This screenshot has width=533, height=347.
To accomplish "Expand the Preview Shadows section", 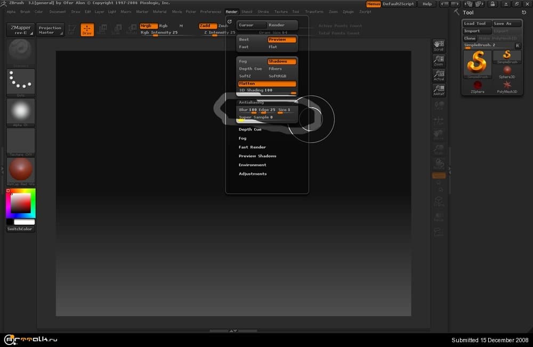I will coord(257,156).
